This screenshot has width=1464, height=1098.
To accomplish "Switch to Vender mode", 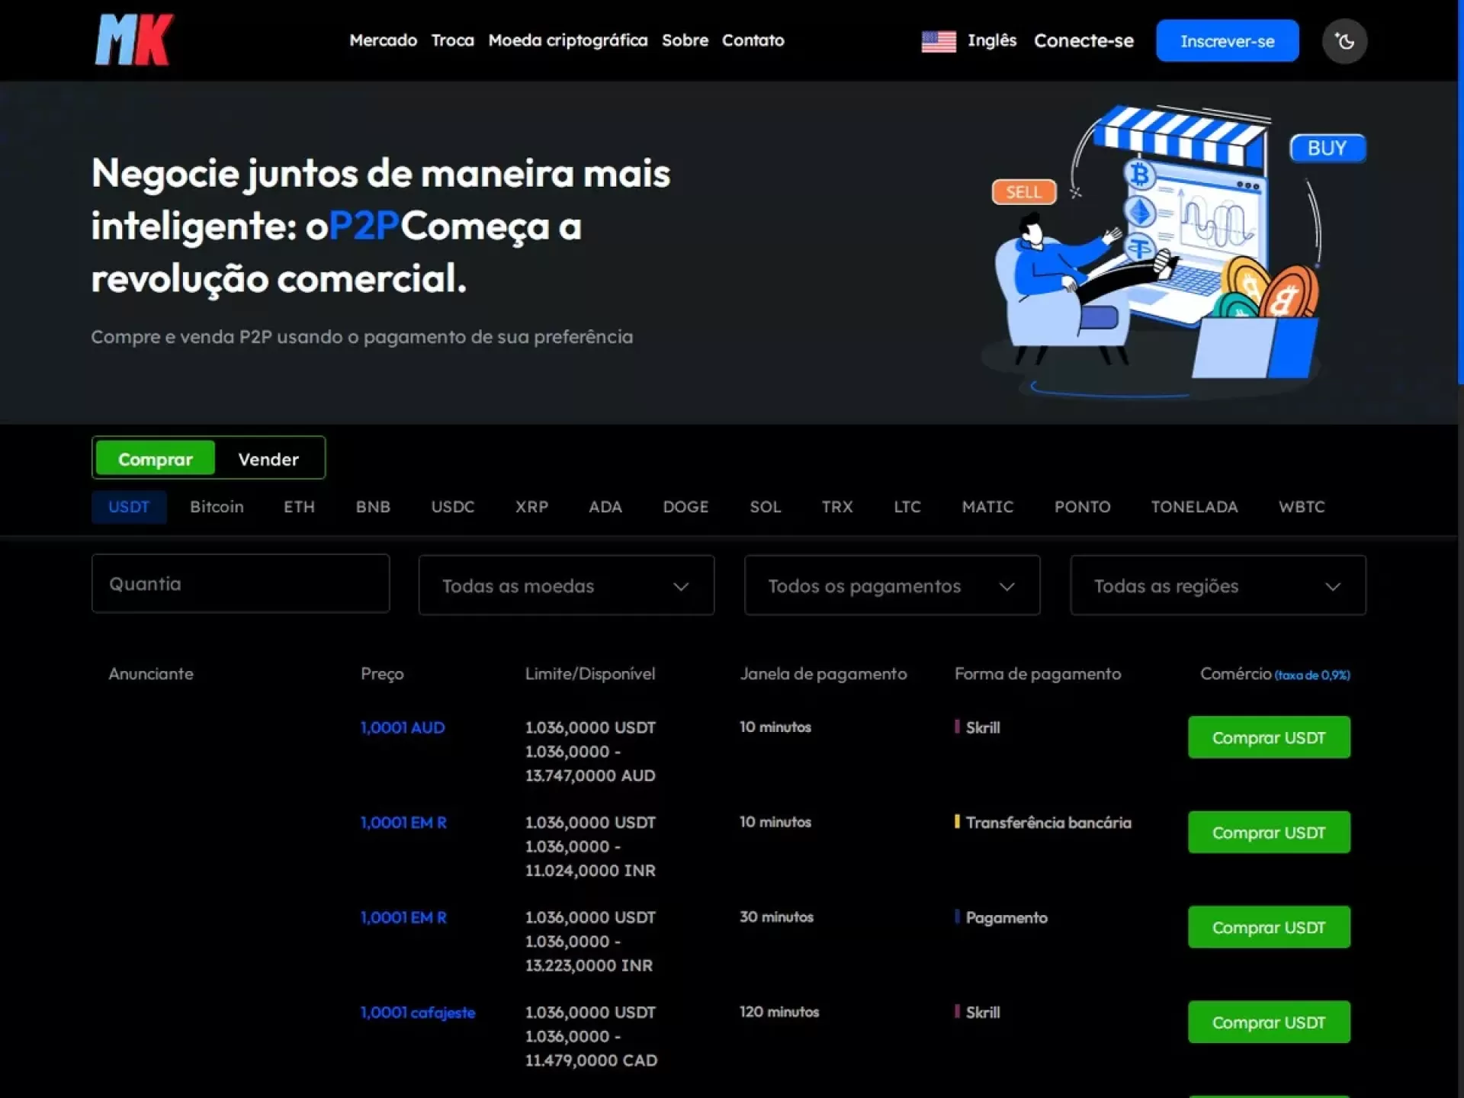I will tap(268, 459).
